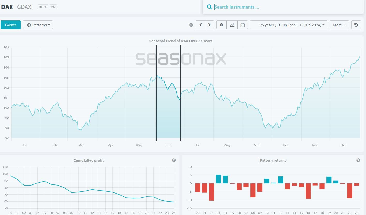Open help for Pattern returns chart
Viewport: 366px width, 215px height.
pos(358,160)
